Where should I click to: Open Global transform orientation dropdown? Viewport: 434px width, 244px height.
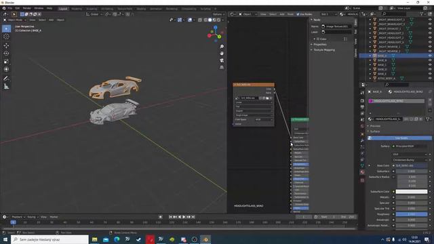94,14
